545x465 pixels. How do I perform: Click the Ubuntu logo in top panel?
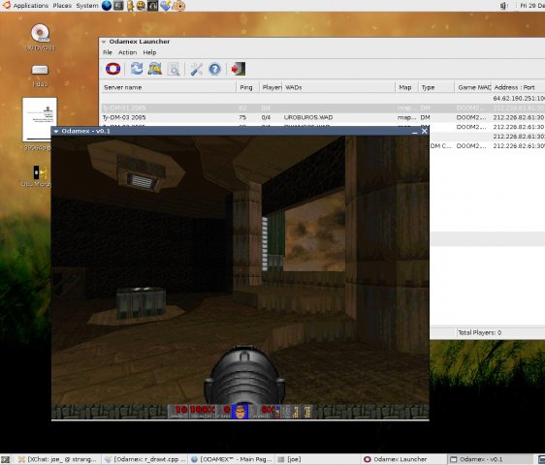[x=6, y=5]
